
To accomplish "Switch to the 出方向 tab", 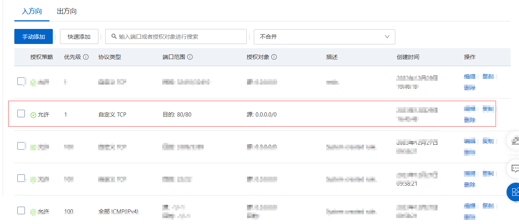I will click(67, 11).
